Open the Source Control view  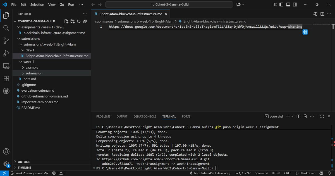(6, 41)
